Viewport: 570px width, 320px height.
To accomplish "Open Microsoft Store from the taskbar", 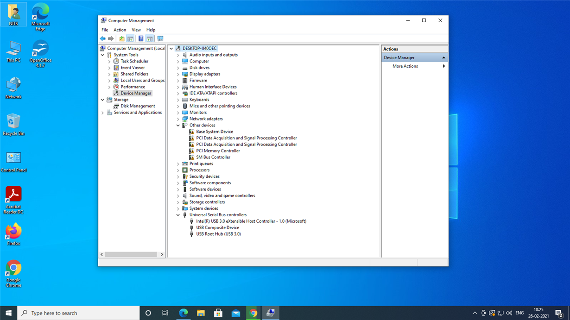I will 218,313.
